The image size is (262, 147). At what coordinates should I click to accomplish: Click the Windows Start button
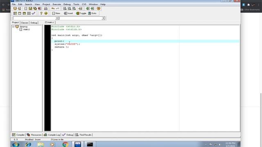pos(16,144)
